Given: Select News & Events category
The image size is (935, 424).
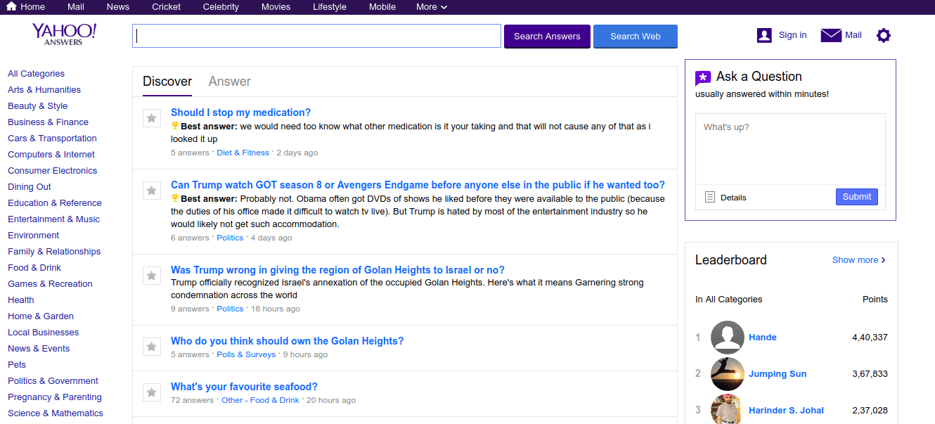Looking at the screenshot, I should click(x=39, y=349).
